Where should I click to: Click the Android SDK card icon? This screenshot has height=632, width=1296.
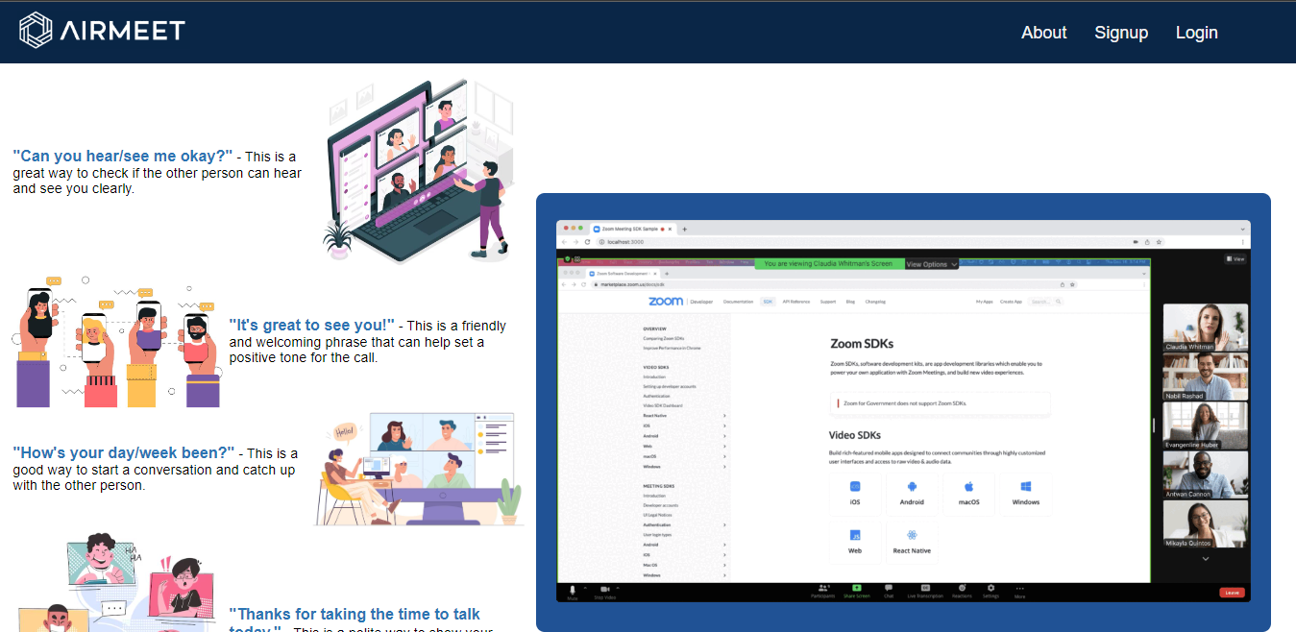pos(912,487)
